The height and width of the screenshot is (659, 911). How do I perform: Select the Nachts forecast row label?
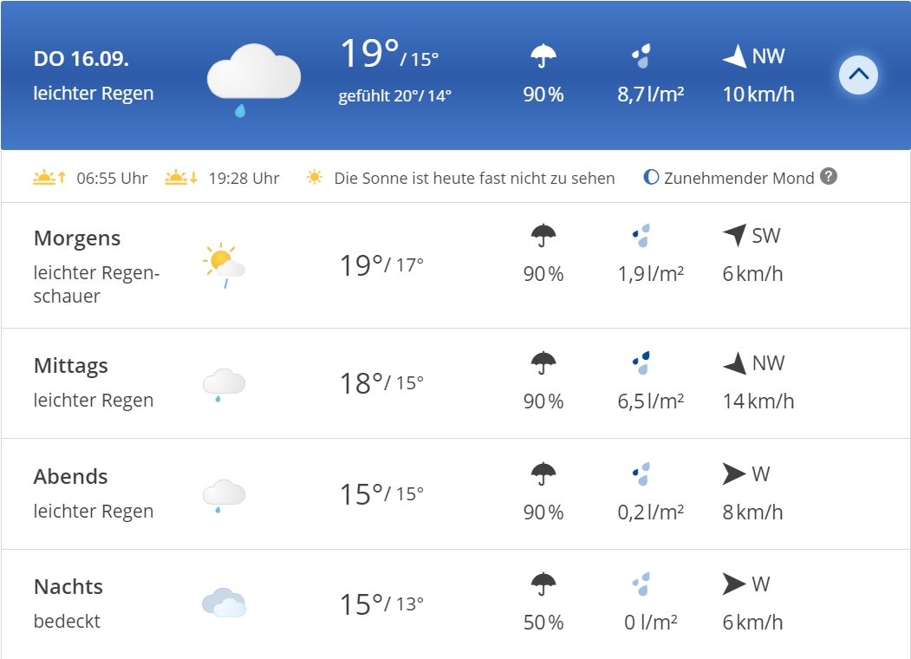[68, 587]
